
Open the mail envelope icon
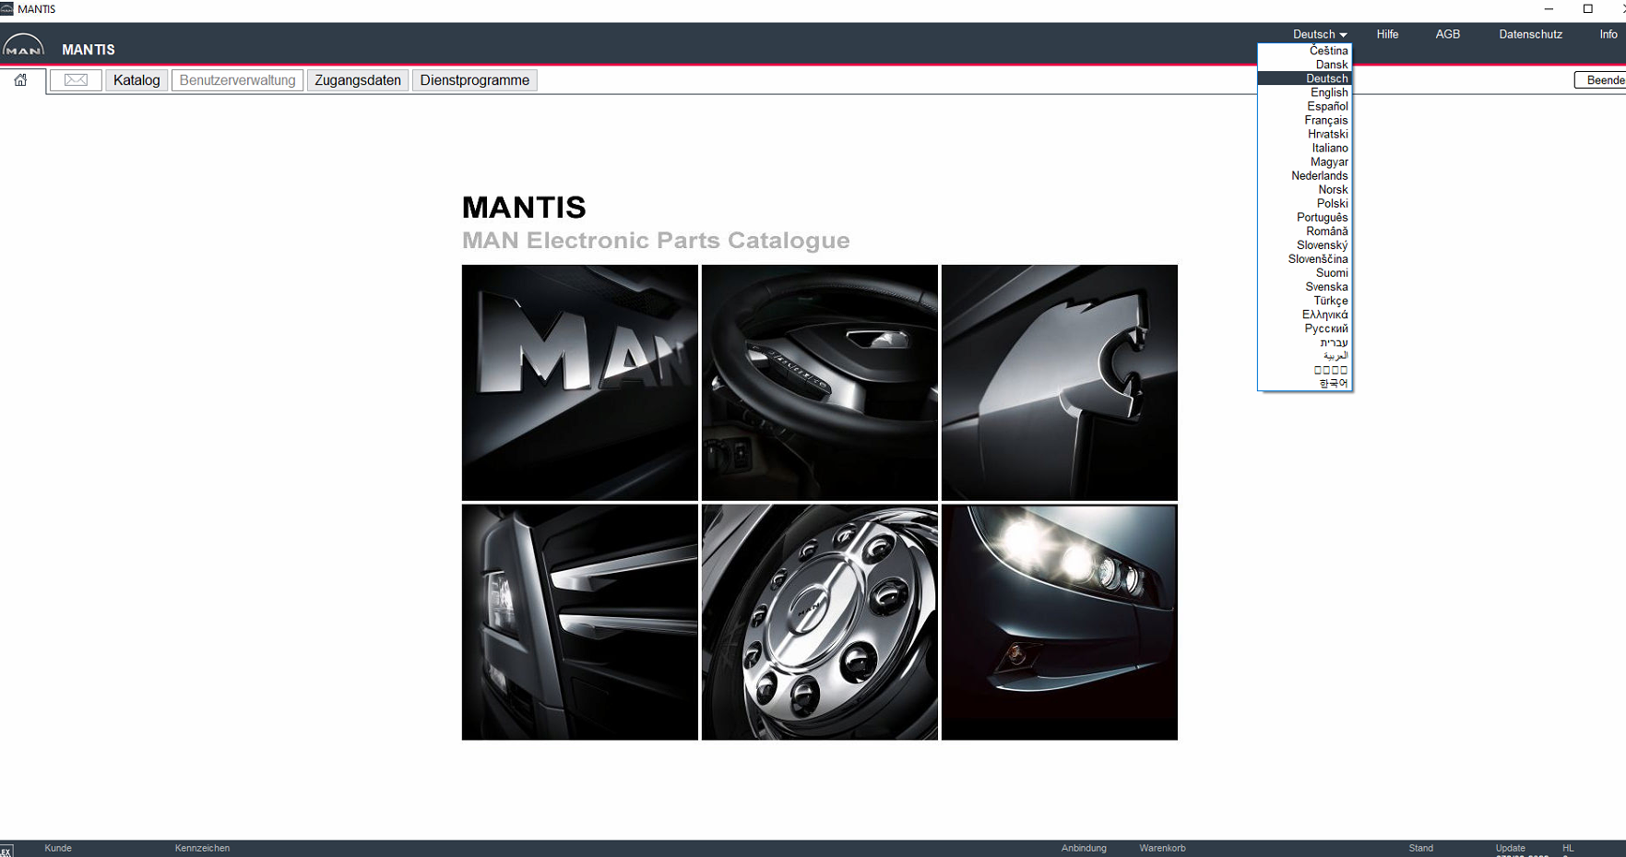[75, 80]
